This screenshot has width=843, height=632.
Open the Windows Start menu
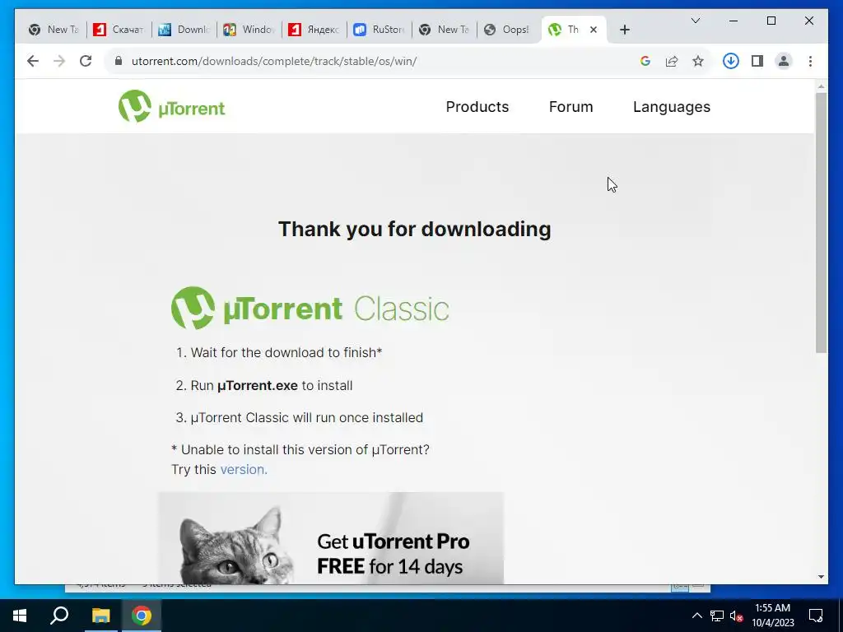point(20,616)
